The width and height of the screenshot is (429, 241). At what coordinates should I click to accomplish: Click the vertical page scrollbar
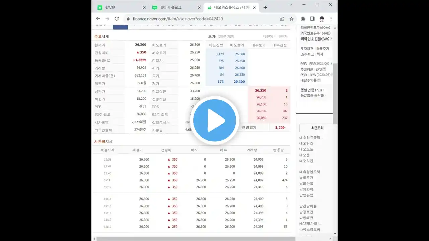pyautogui.click(x=335, y=93)
